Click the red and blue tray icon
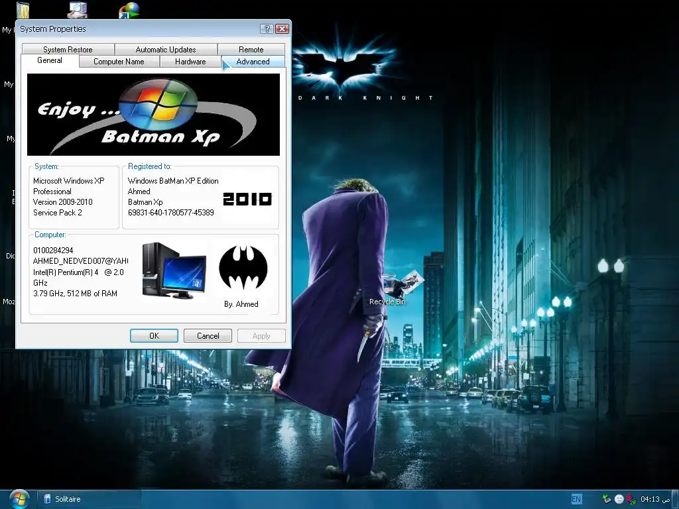This screenshot has width=679, height=509. coord(631,499)
